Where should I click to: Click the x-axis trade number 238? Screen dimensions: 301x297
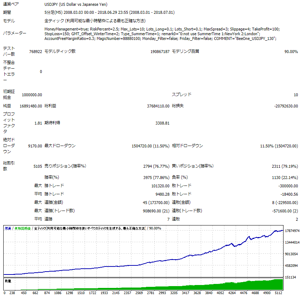click(12, 293)
